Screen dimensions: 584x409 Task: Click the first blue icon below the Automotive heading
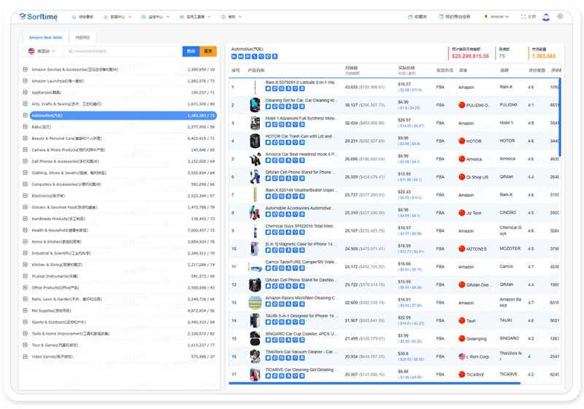(234, 56)
